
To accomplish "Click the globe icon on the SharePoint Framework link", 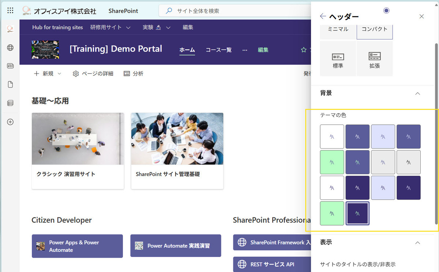I will tap(242, 242).
